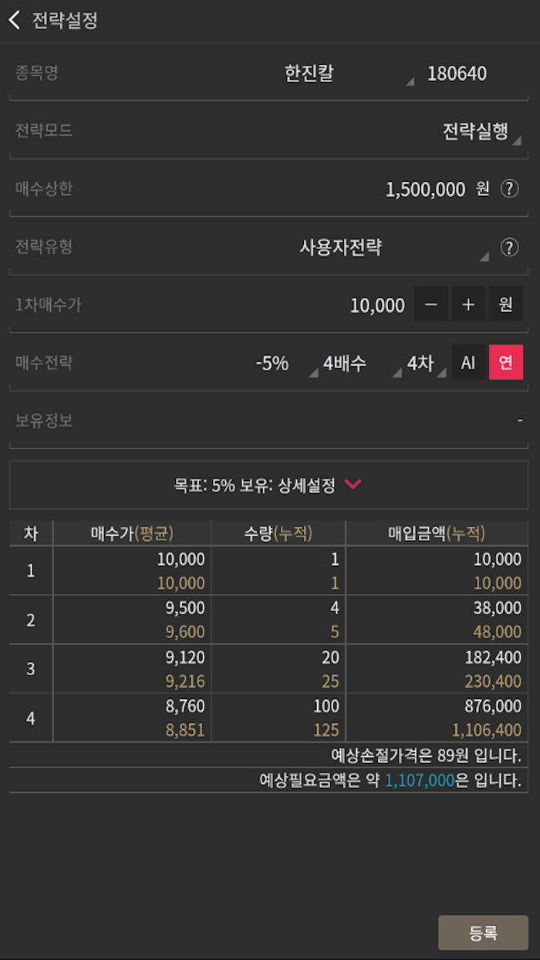The image size is (540, 960).
Task: Enable the AI option in 매수전략
Action: 468,362
